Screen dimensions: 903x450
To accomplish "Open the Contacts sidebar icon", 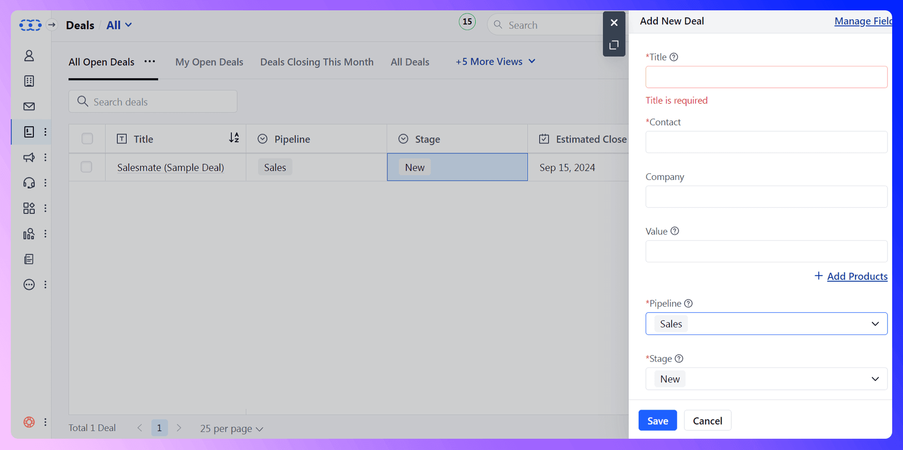I will point(29,55).
